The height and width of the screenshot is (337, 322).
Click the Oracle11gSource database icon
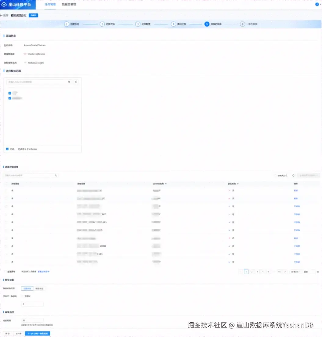coord(25,54)
